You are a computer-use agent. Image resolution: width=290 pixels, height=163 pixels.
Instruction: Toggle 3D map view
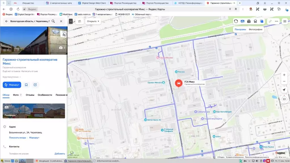(284, 99)
